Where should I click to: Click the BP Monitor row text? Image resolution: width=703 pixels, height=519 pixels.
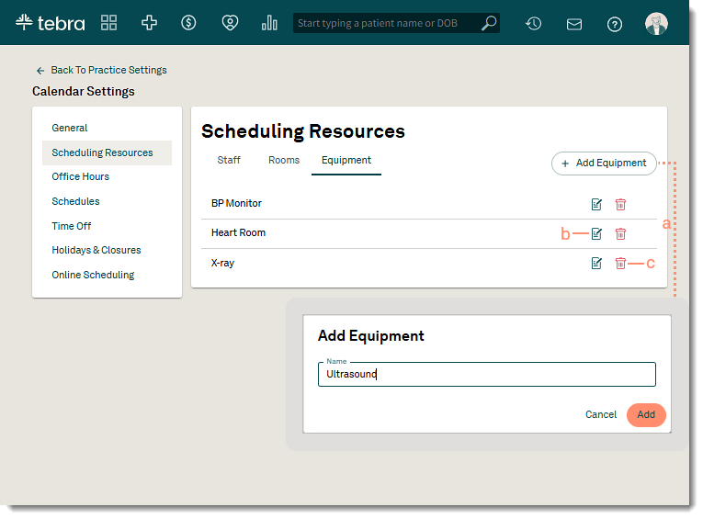[236, 204]
